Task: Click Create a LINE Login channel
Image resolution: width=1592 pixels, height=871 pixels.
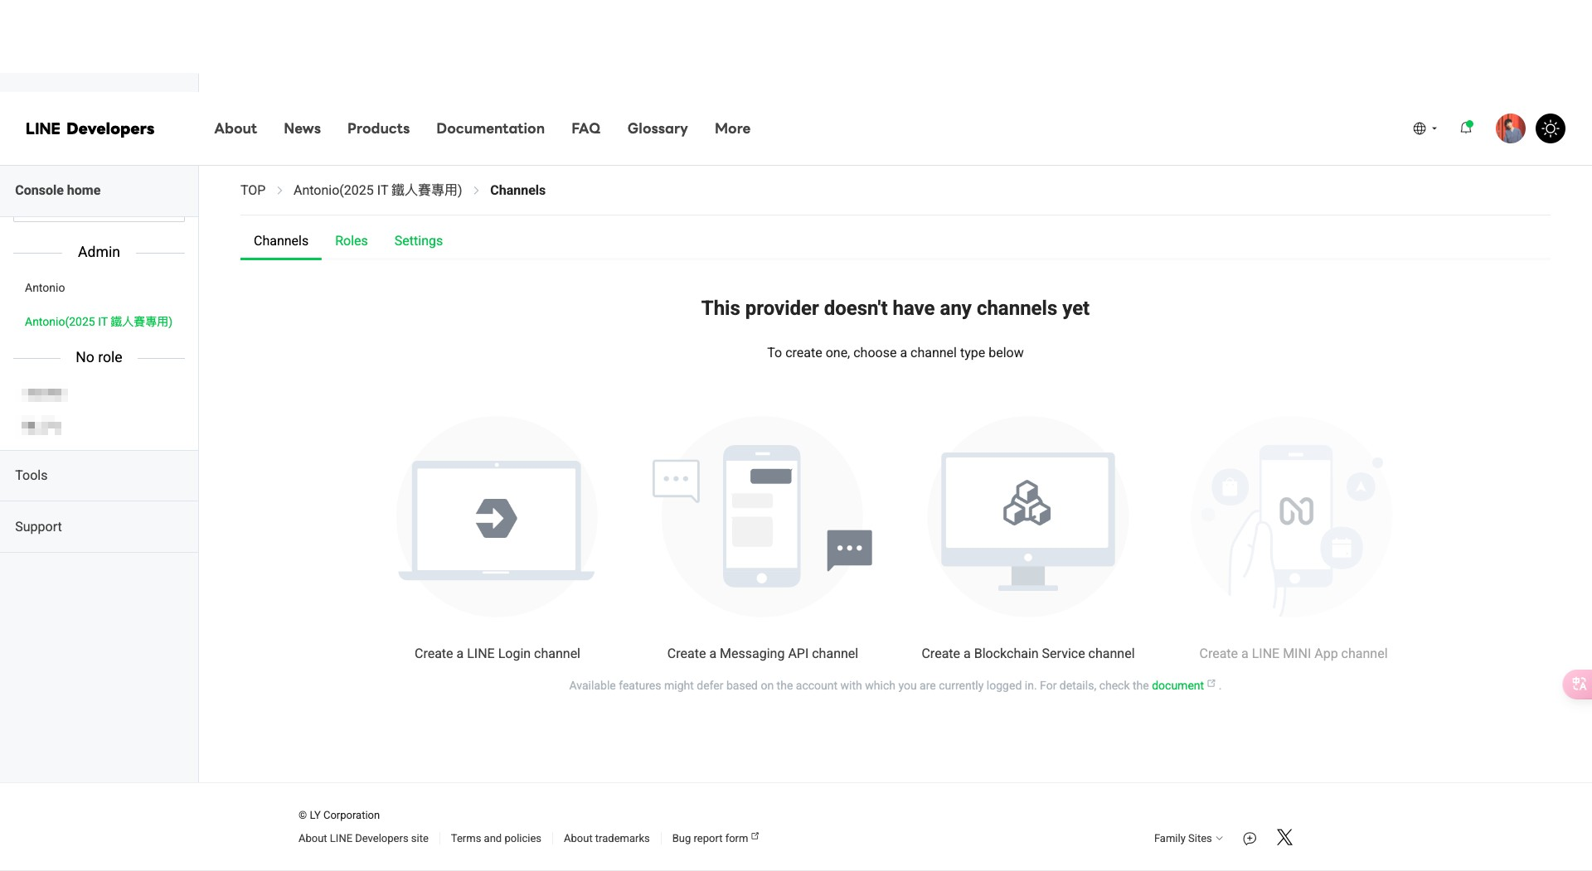Action: (498, 653)
